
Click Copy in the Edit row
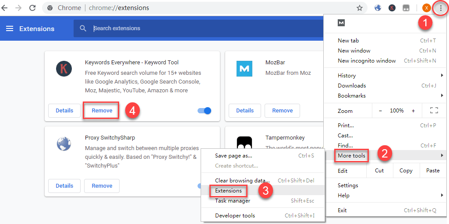(x=406, y=171)
